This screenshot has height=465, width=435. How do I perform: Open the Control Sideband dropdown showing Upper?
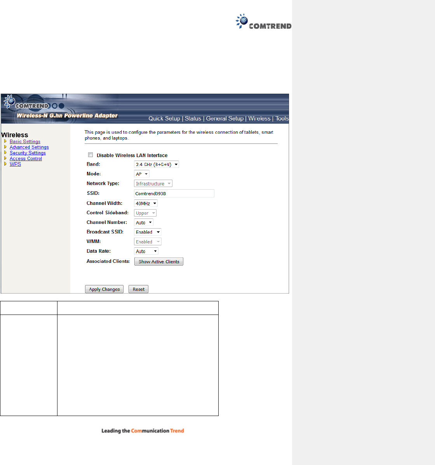(x=145, y=213)
